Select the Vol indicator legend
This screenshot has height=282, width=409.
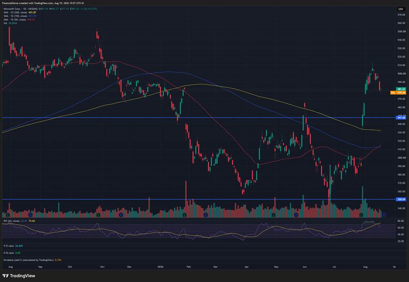click(10, 23)
